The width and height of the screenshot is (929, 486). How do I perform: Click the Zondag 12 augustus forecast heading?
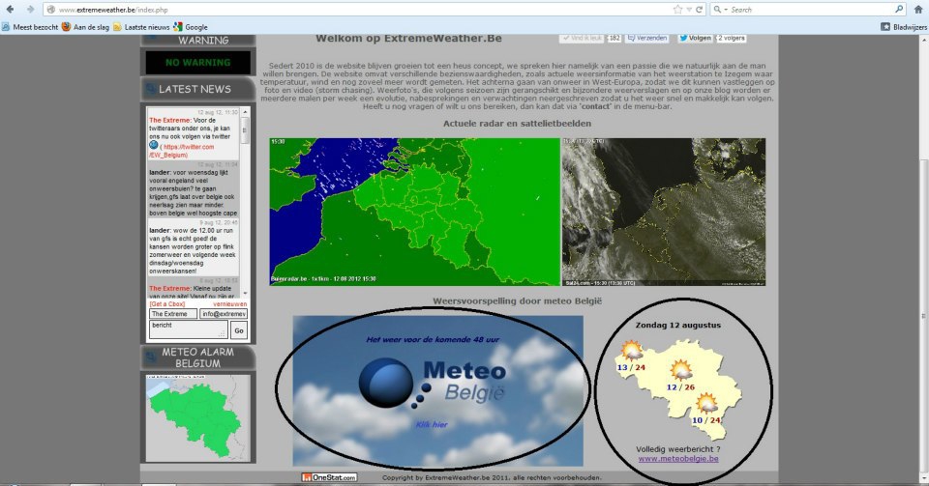(678, 326)
